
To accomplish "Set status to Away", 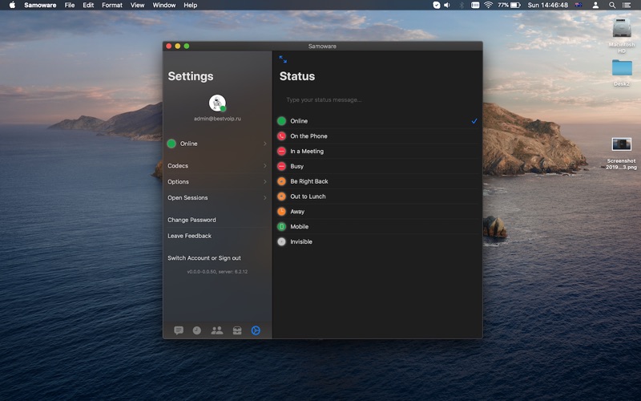I will point(377,212).
